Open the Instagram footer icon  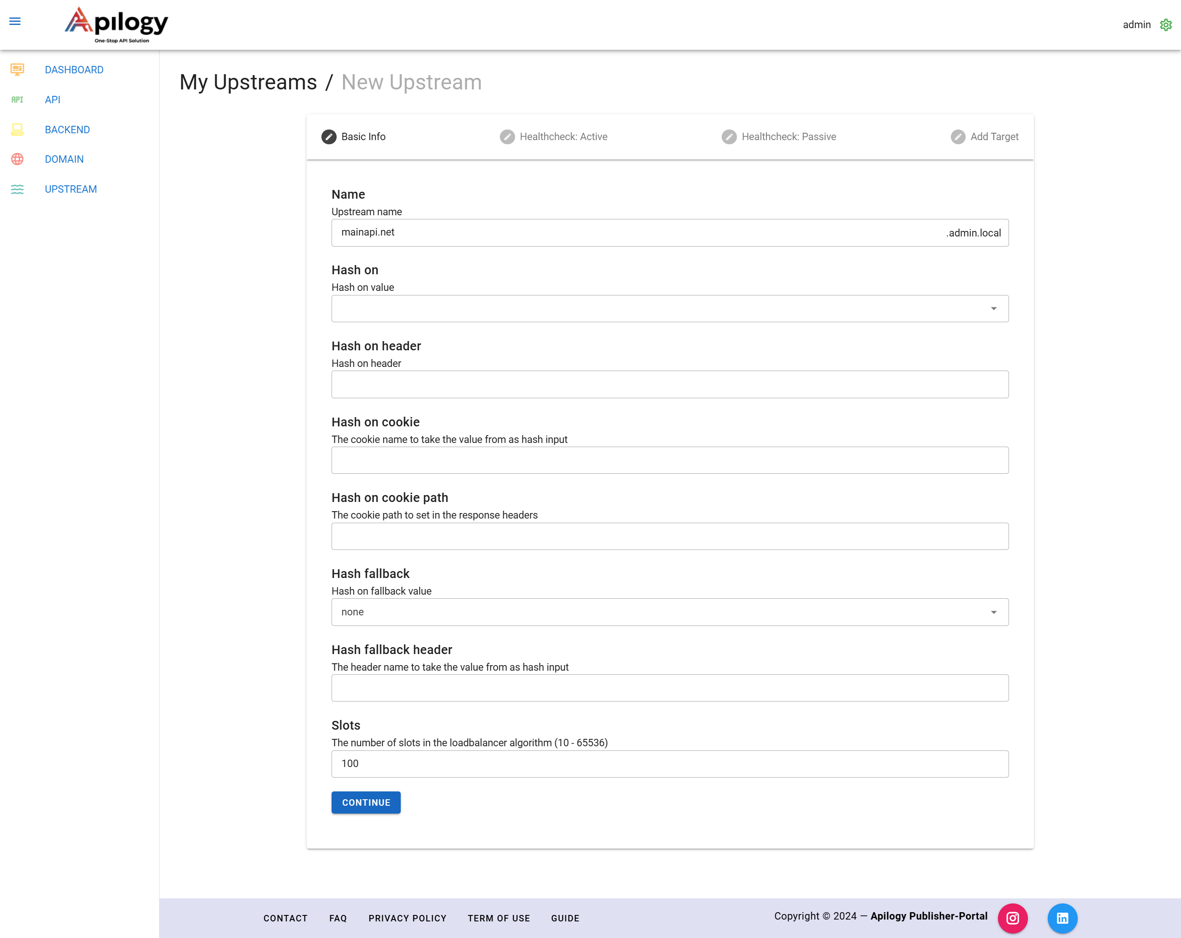(1012, 918)
